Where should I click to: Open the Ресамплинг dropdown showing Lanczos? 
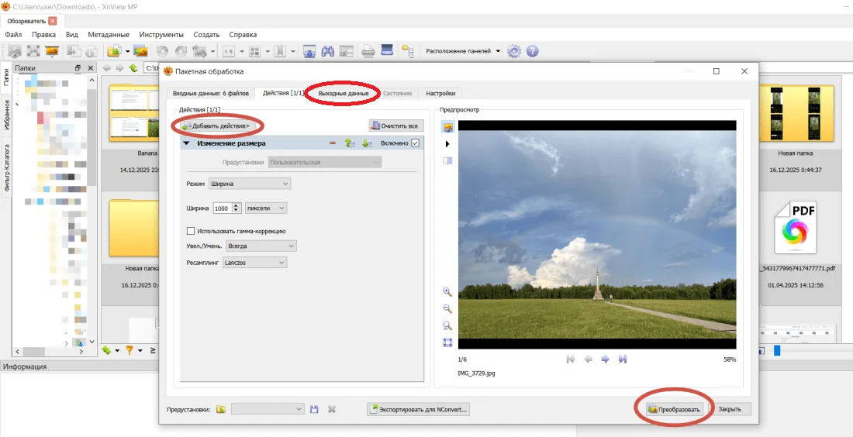pos(254,263)
